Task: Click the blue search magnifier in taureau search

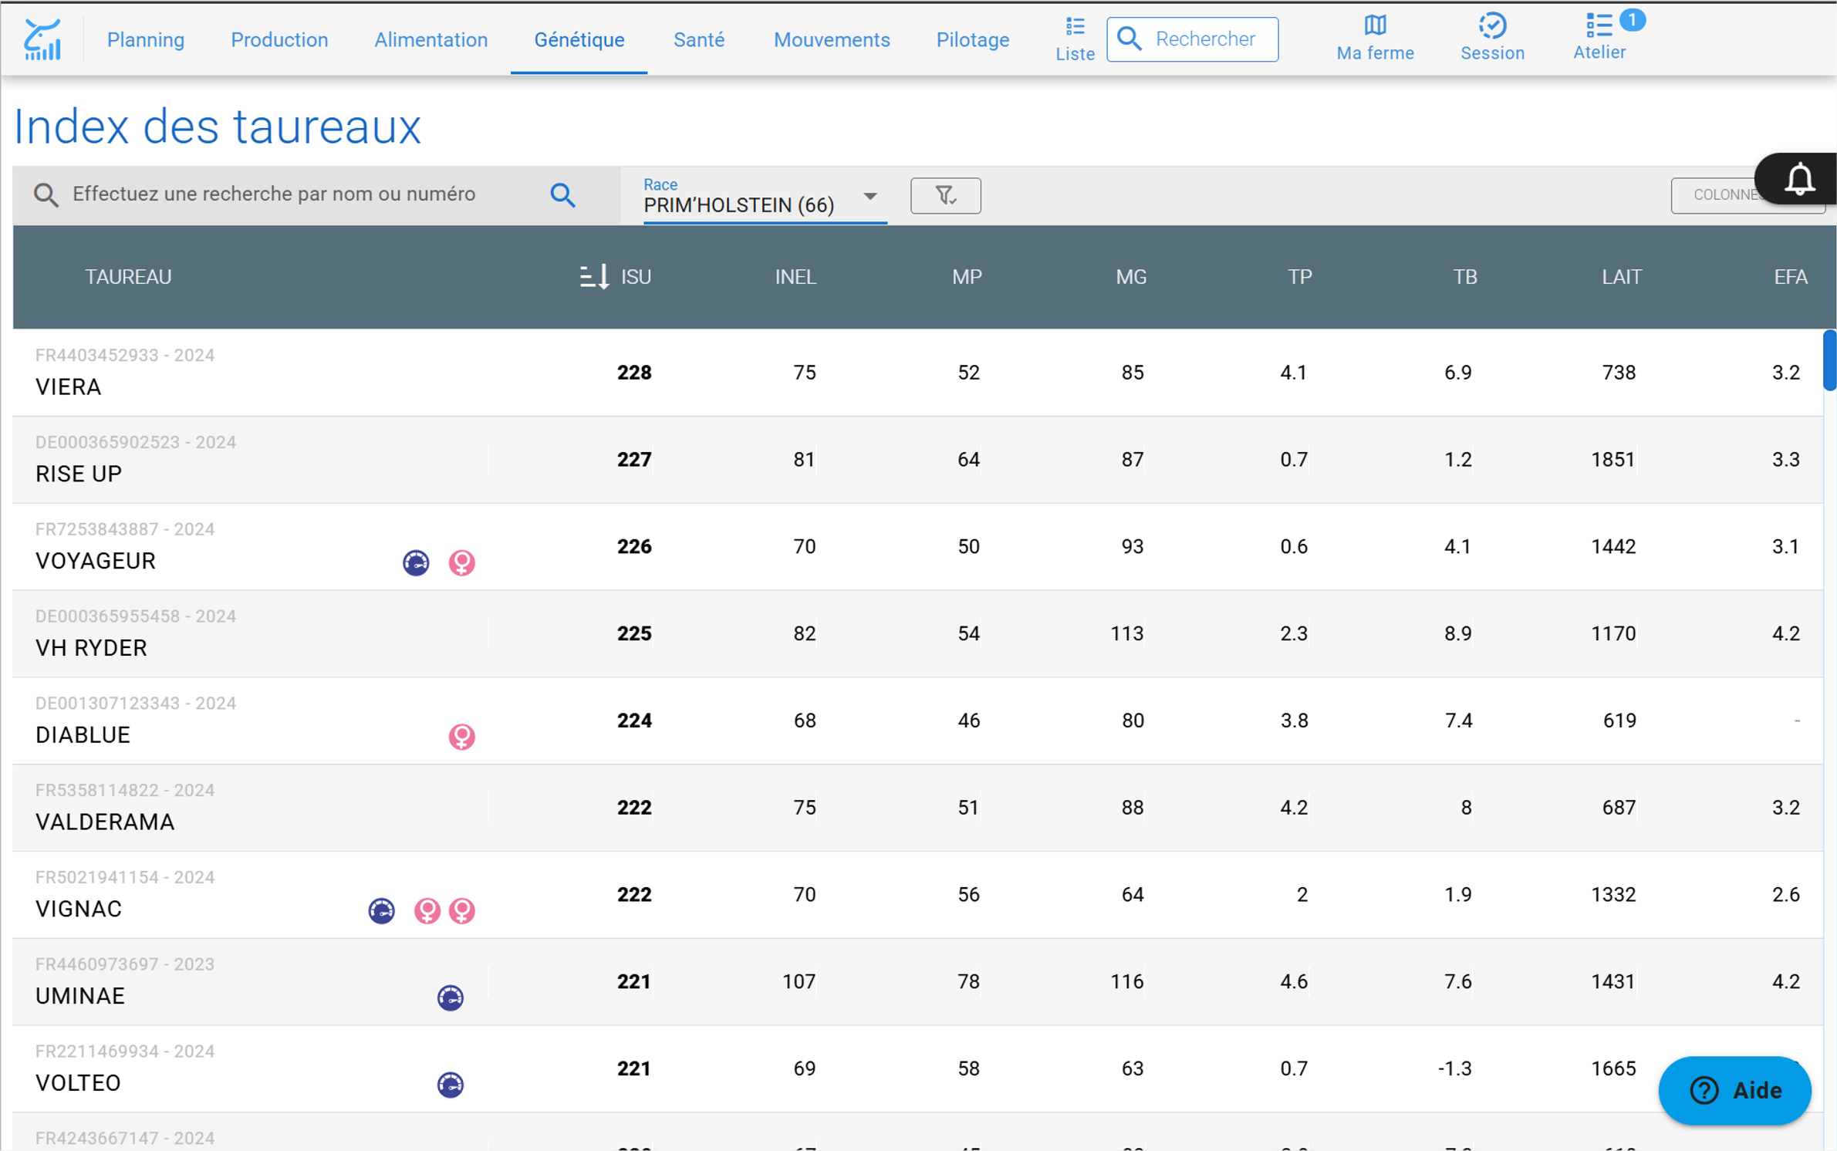Action: [562, 195]
